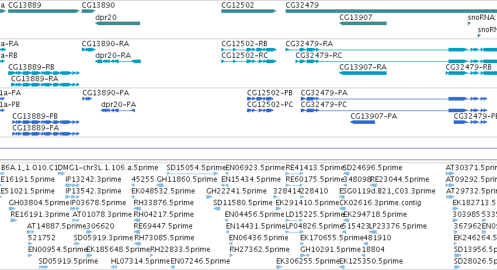The height and width of the screenshot is (270, 497).
Task: Click EST RH27362.5prime
Action: tap(259, 250)
